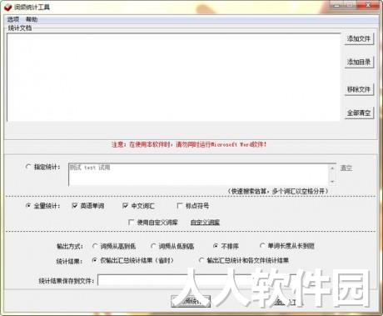The image size is (383, 316).
Task: Click the 指定统计 keywords text box
Action: tap(199, 174)
